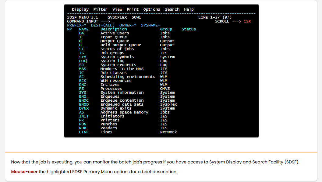
Task: Select the highlighted DA option
Action: coord(82,33)
